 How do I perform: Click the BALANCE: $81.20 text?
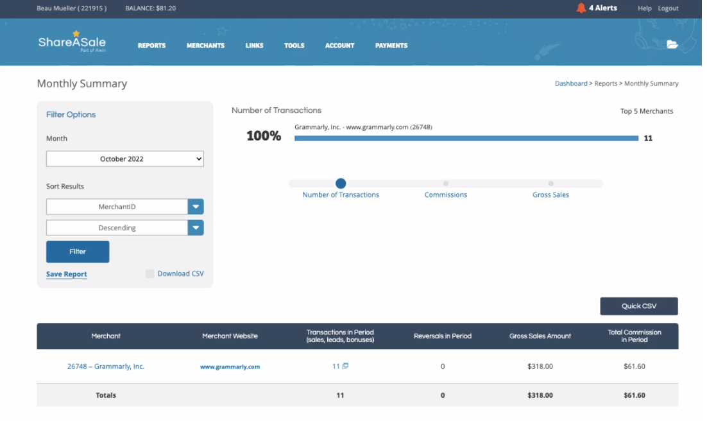(151, 8)
